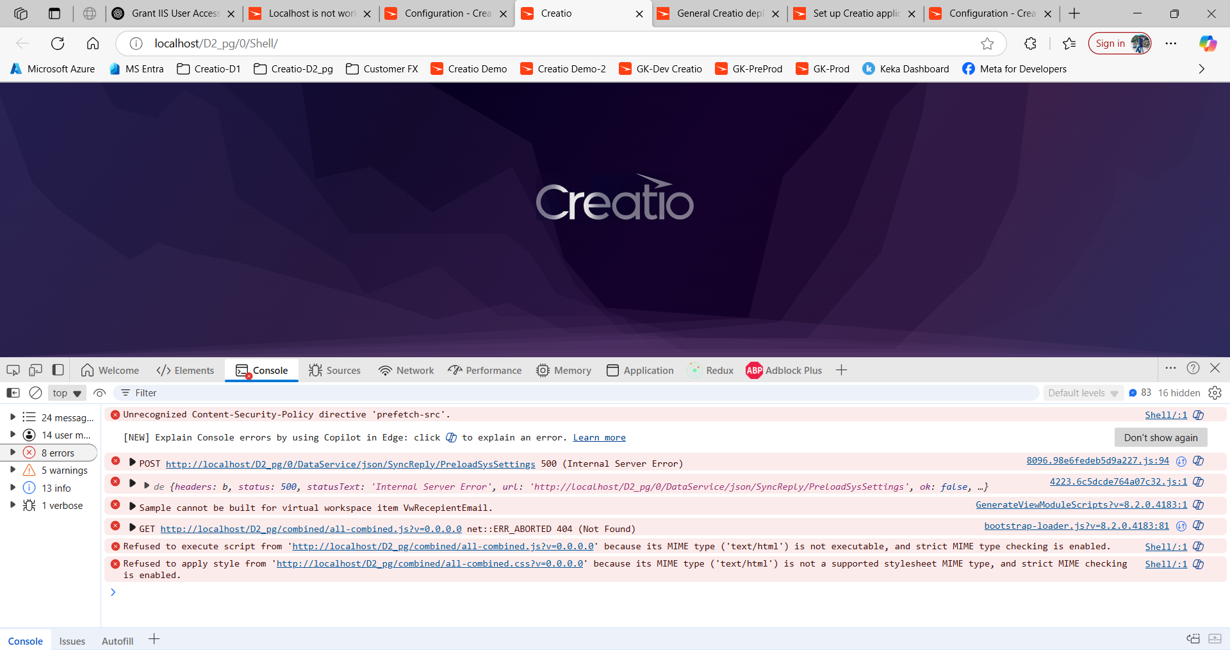1230x653 pixels.
Task: Switch to the Network panel
Action: tap(406, 371)
